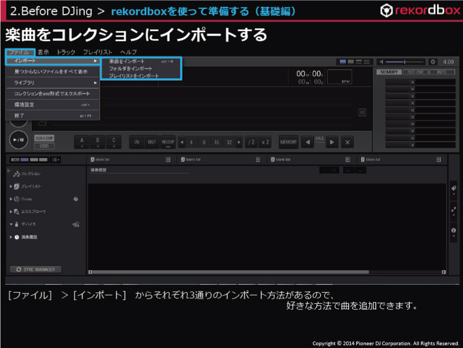Click the MEMORY cue save button
The image size is (463, 348).
289,142
